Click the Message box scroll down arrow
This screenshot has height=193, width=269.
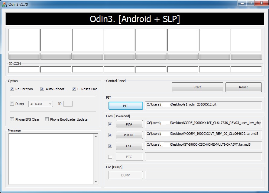click(x=96, y=182)
